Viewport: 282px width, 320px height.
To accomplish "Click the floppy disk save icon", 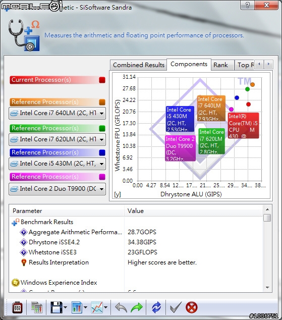I will tap(57, 307).
